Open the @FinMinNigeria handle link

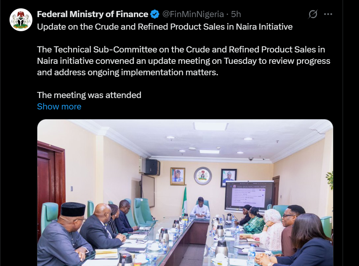click(x=193, y=14)
